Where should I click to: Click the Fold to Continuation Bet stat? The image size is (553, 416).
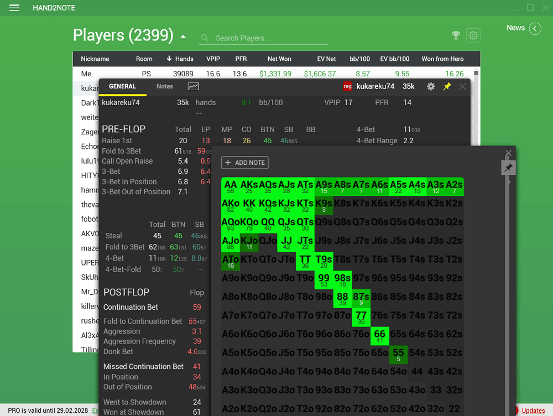point(143,321)
